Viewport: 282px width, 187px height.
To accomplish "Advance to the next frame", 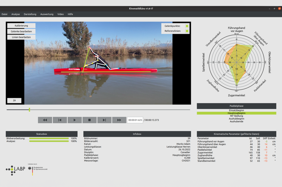I will (104, 120).
